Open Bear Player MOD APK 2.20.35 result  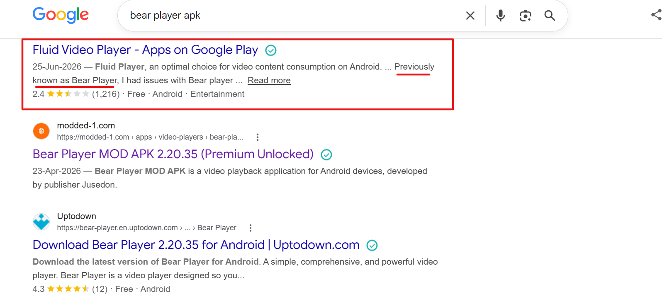(x=173, y=154)
